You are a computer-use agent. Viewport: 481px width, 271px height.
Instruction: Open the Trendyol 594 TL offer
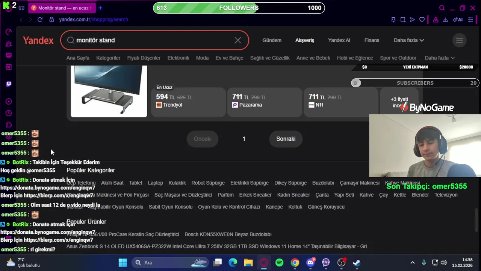[x=188, y=102]
